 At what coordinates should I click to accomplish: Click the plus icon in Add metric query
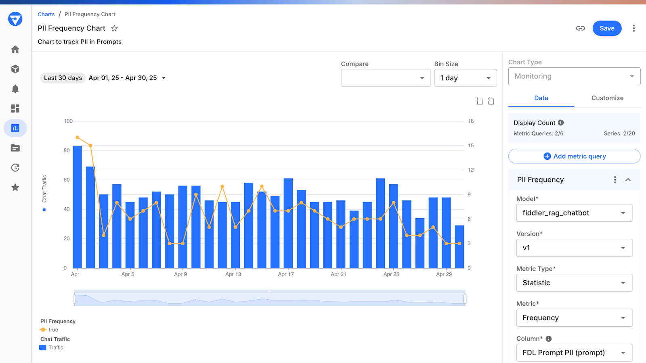click(x=547, y=156)
